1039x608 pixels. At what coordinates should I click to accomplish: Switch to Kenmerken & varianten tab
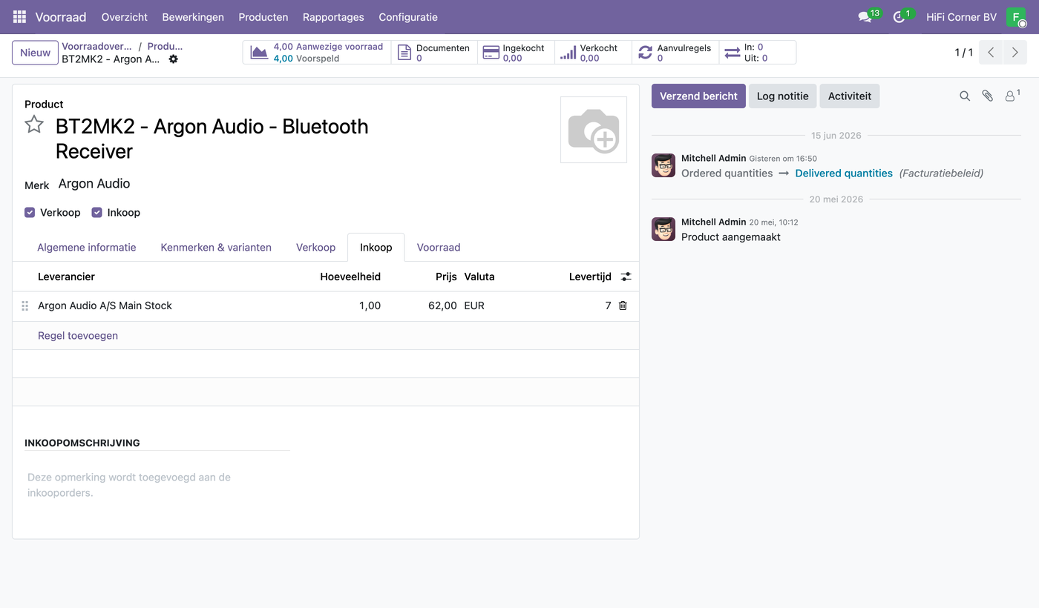216,248
